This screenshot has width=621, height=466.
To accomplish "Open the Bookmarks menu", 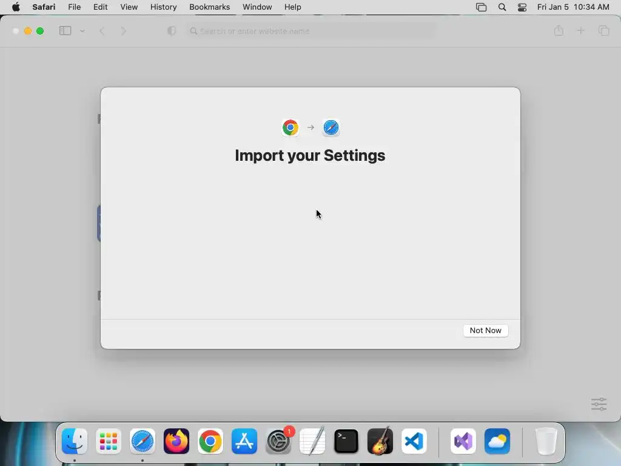I will click(x=209, y=7).
